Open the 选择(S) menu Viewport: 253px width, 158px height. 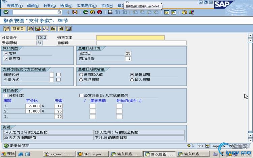coord(66,6)
